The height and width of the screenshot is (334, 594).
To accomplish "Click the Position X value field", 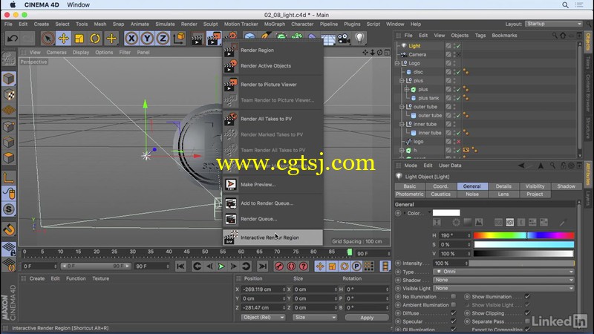I will (x=263, y=289).
